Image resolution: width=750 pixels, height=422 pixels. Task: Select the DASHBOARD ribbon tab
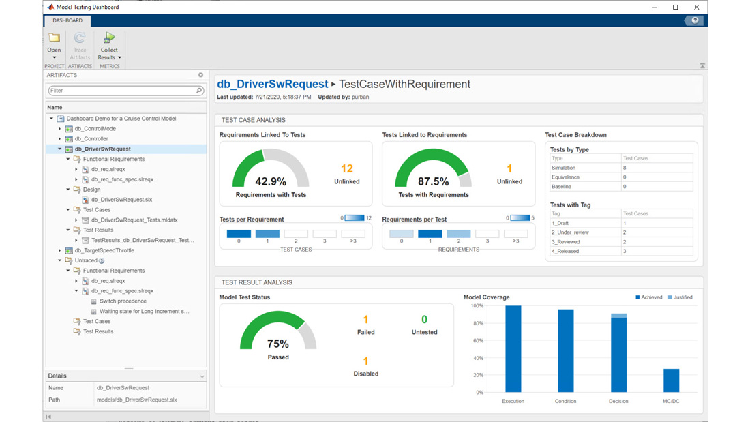point(67,20)
